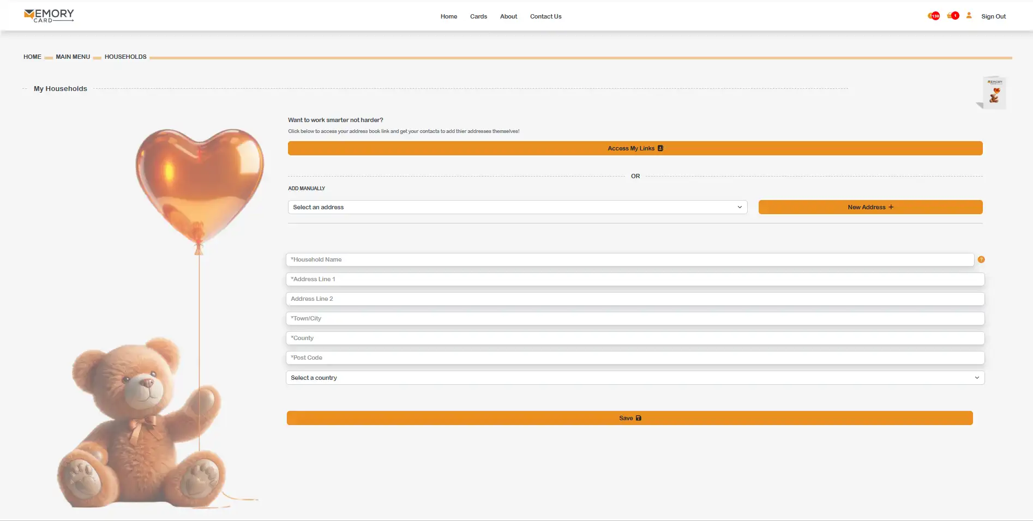Go to MAIN MENU breadcrumb

click(x=73, y=57)
